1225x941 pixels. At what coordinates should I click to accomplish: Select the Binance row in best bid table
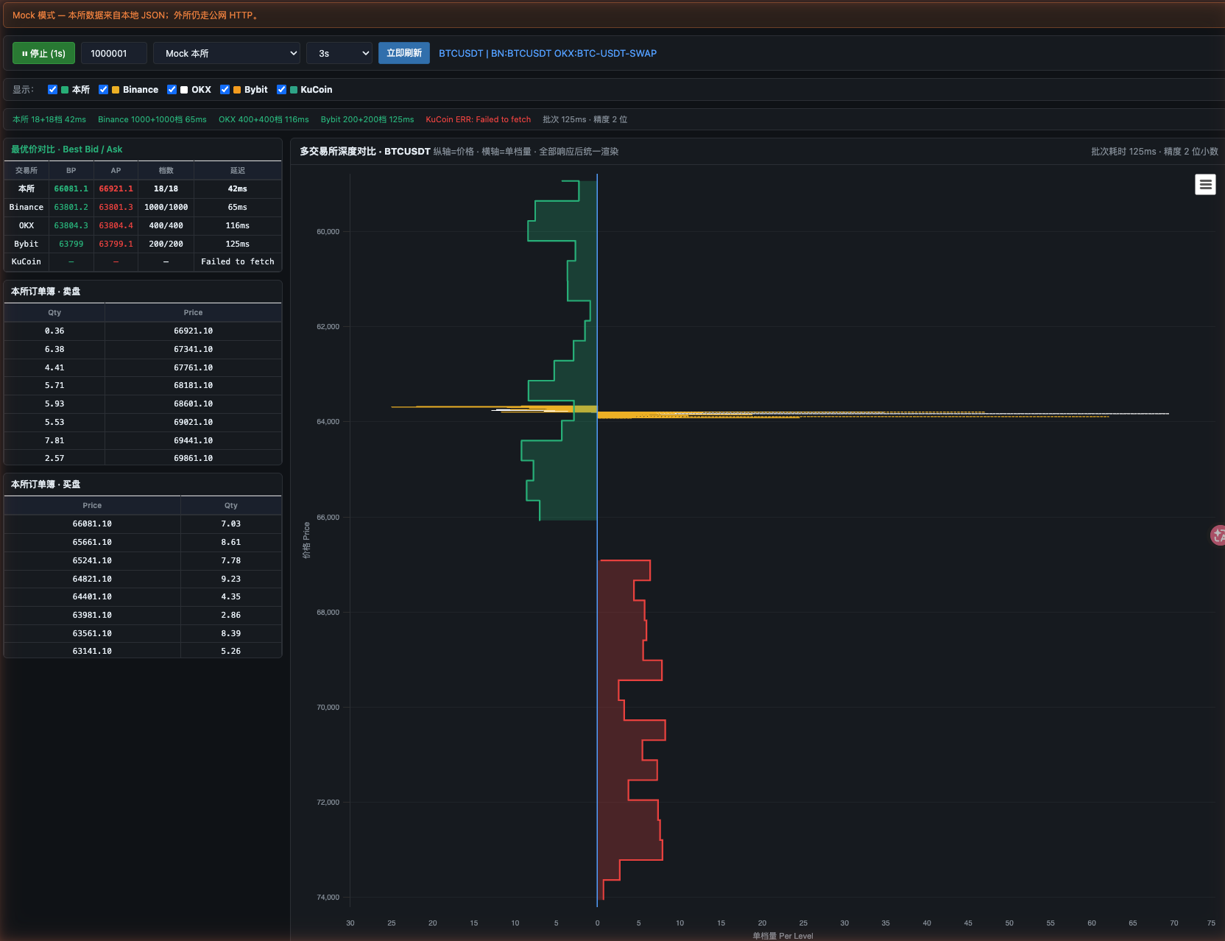click(143, 207)
